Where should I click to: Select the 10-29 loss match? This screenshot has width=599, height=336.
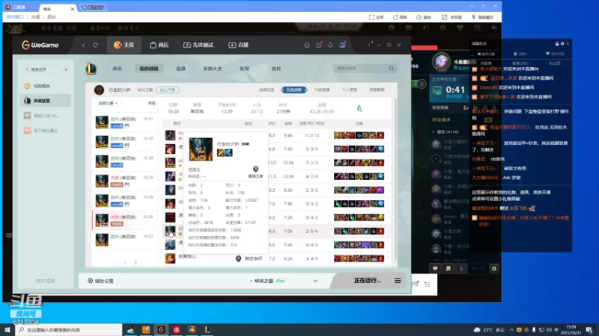pos(124,181)
